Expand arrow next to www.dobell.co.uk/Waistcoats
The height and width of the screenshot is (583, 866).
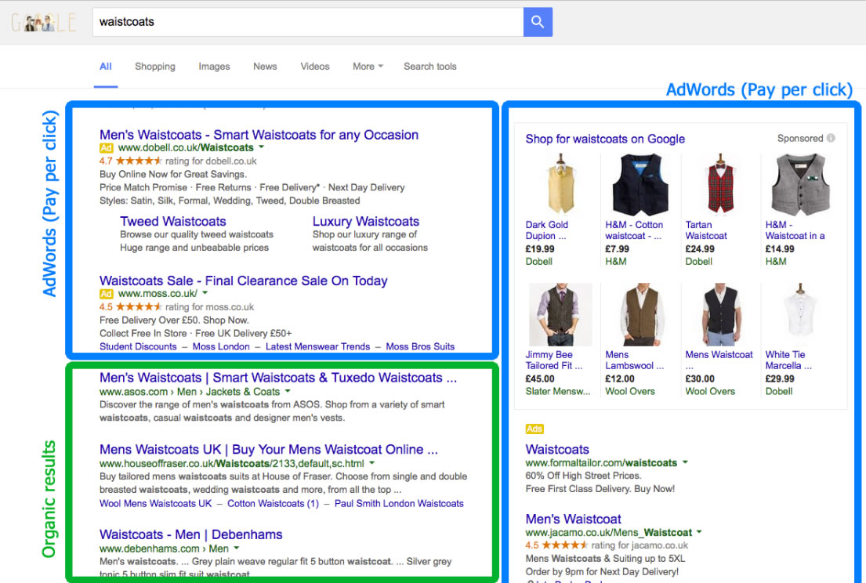[261, 147]
